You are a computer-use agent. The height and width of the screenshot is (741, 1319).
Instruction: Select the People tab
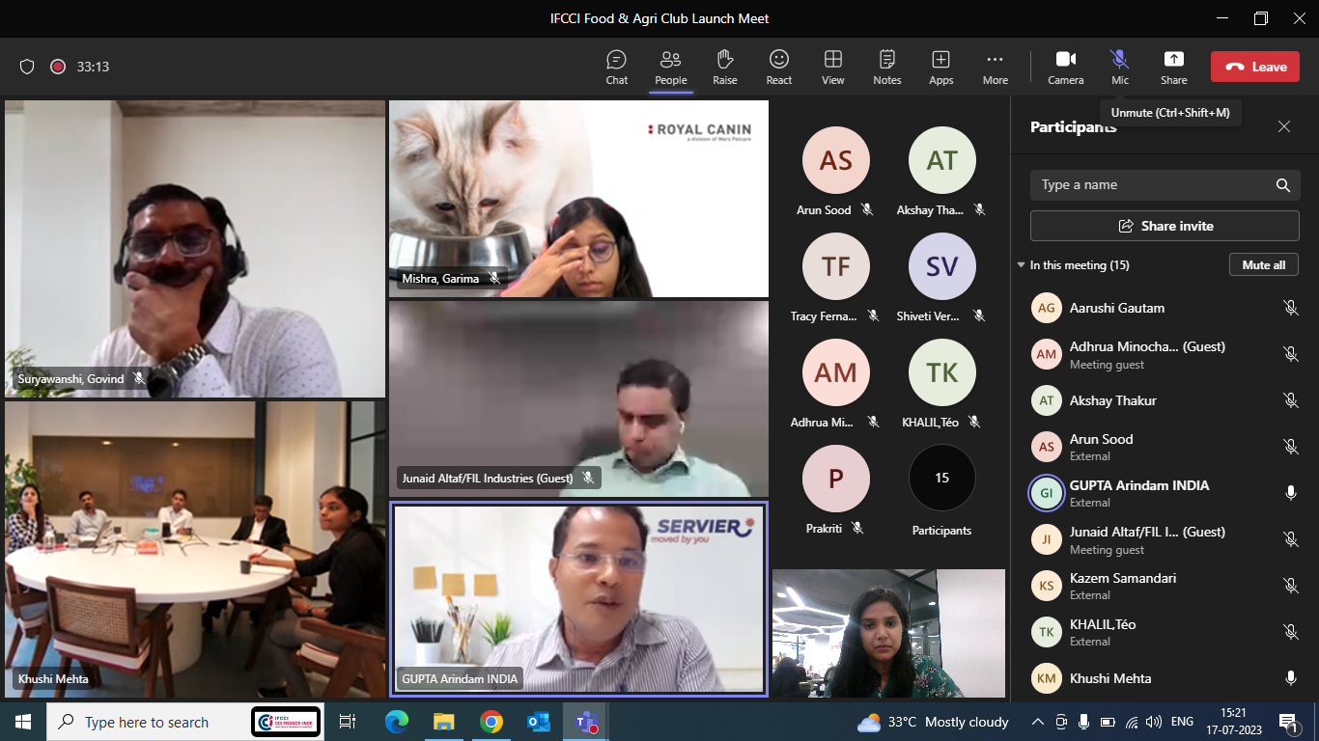670,67
